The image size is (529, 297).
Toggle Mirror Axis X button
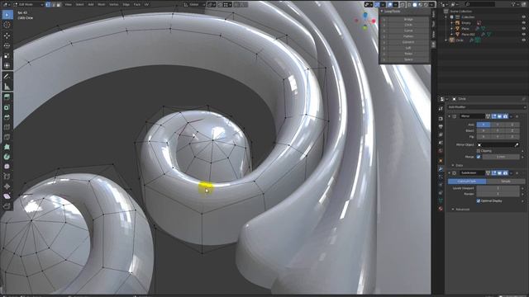pyautogui.click(x=484, y=125)
